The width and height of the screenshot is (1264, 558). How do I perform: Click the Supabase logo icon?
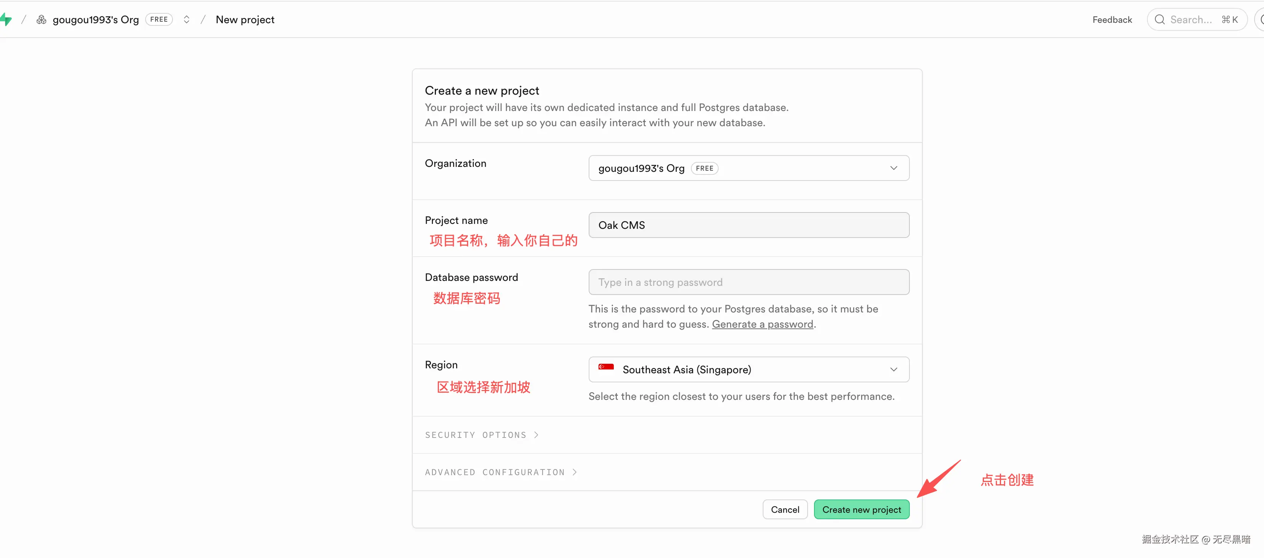coord(6,20)
